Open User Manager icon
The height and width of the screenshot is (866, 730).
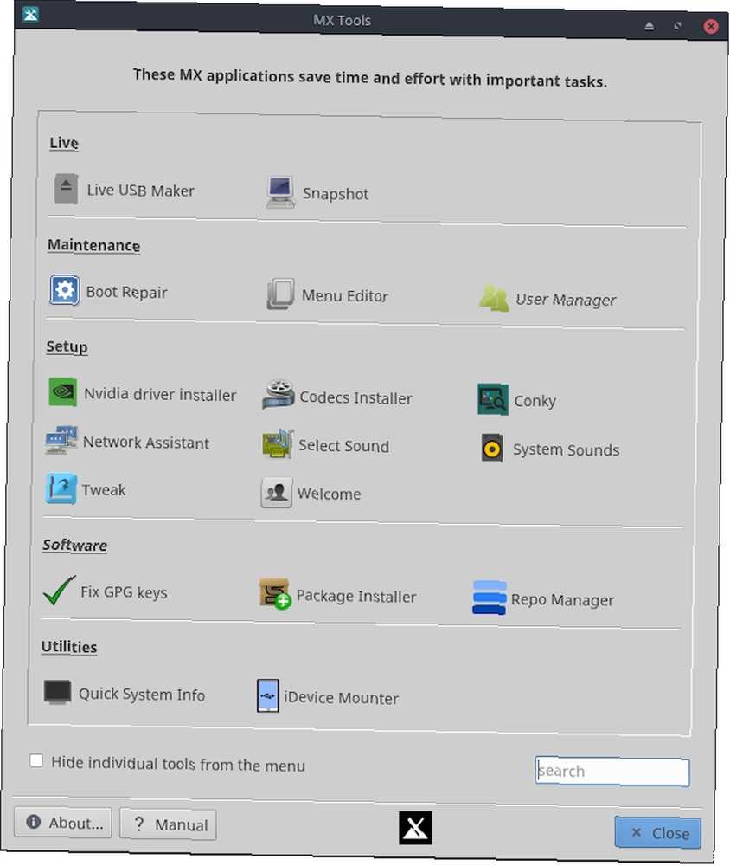494,298
